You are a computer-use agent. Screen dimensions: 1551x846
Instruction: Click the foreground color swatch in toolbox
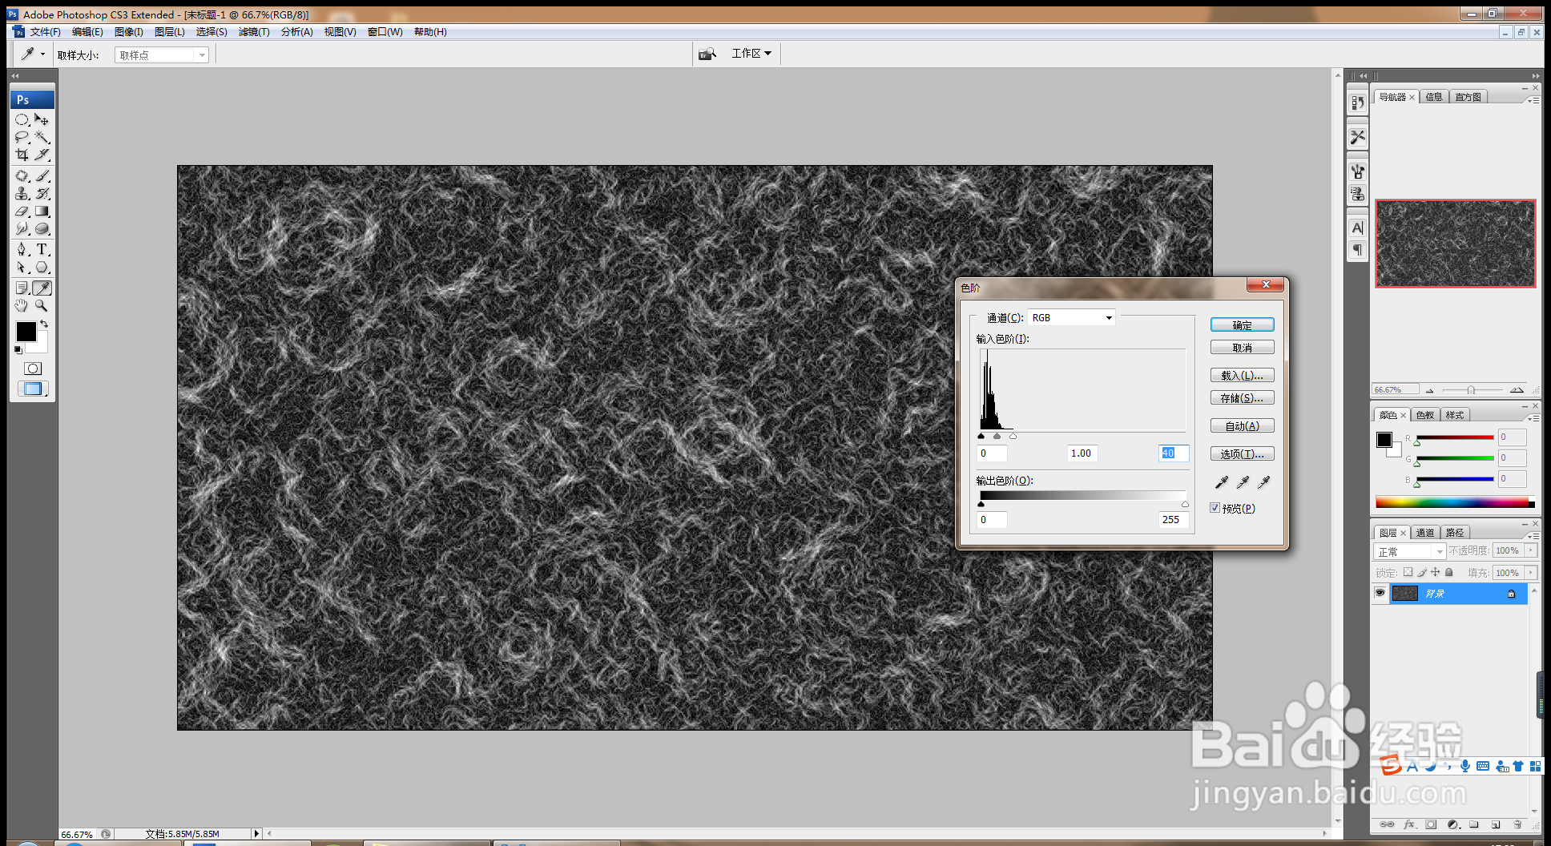(x=26, y=331)
